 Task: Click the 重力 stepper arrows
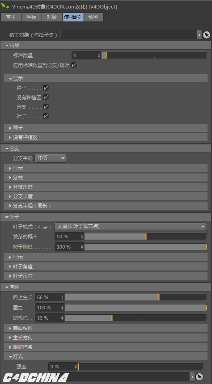[x=62, y=308]
